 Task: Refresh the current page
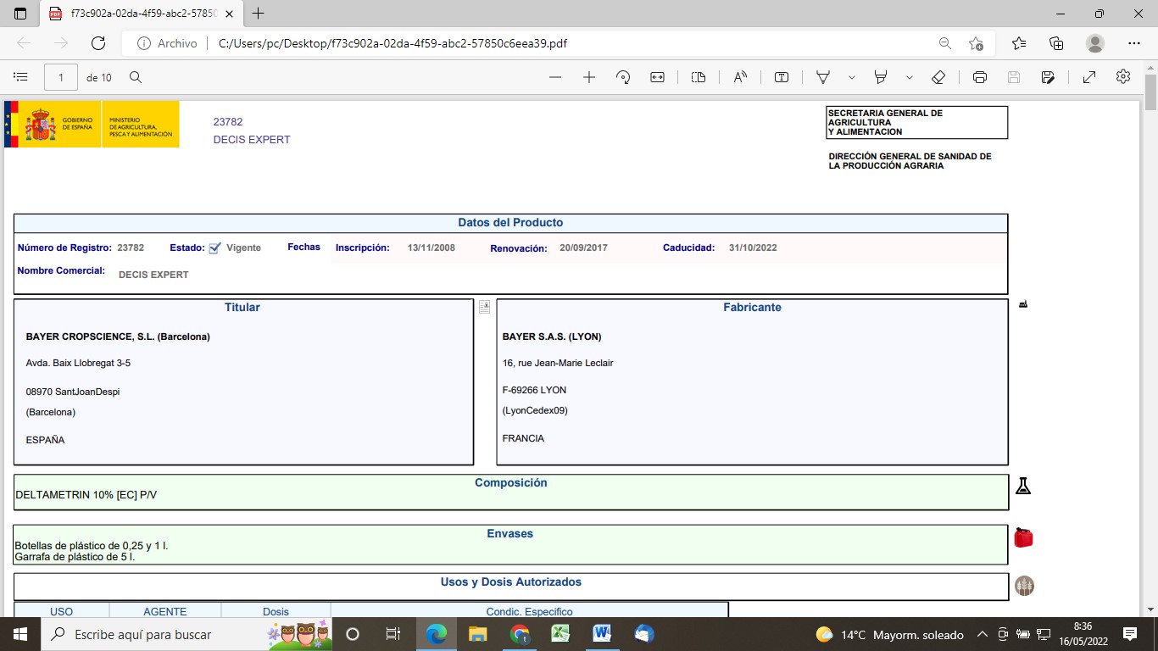coord(98,43)
